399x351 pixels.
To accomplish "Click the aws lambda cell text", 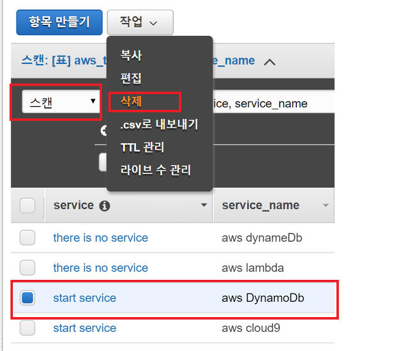I will [253, 268].
